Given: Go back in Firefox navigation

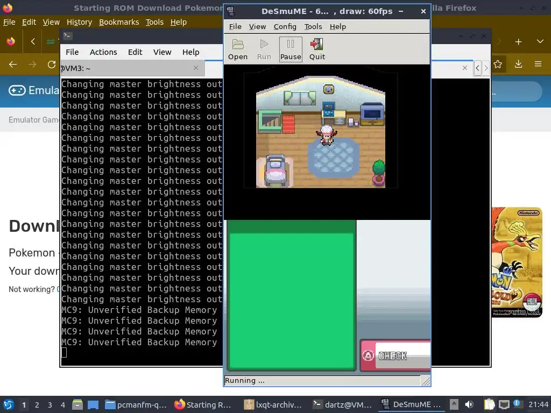Looking at the screenshot, I should (x=13, y=65).
